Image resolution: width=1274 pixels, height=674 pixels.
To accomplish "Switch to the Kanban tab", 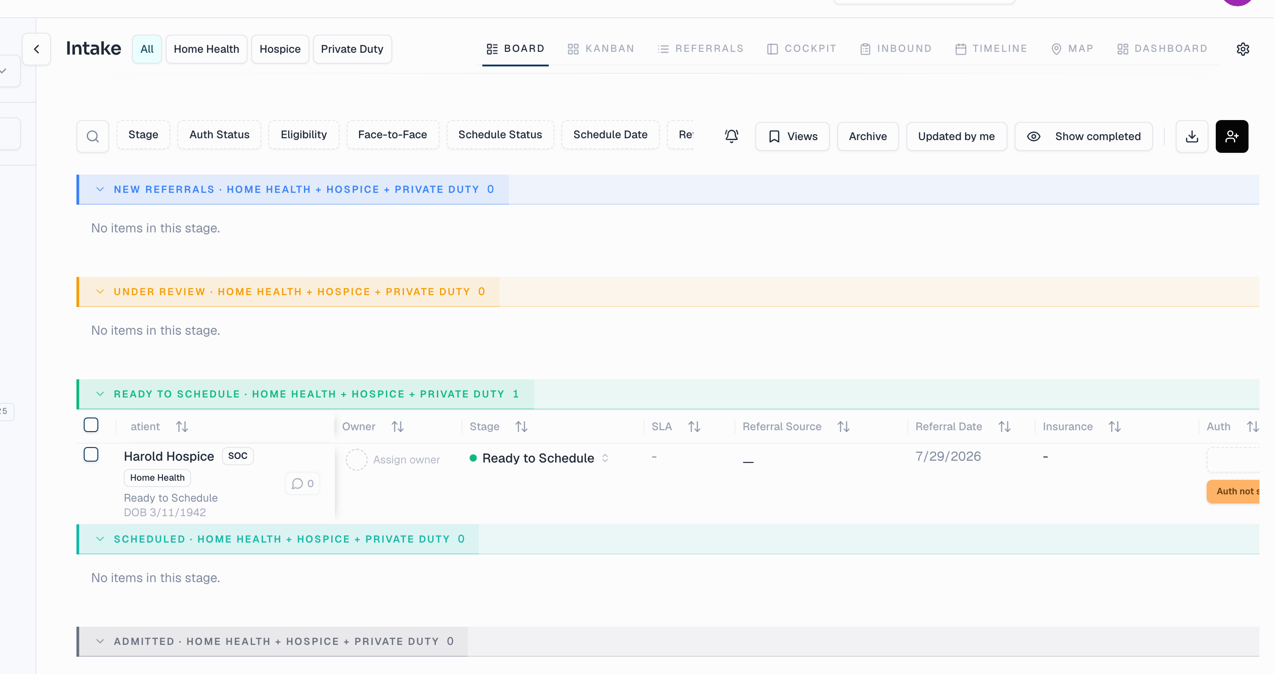I will [601, 49].
